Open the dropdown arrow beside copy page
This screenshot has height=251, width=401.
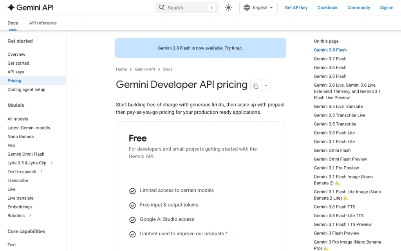click(266, 85)
